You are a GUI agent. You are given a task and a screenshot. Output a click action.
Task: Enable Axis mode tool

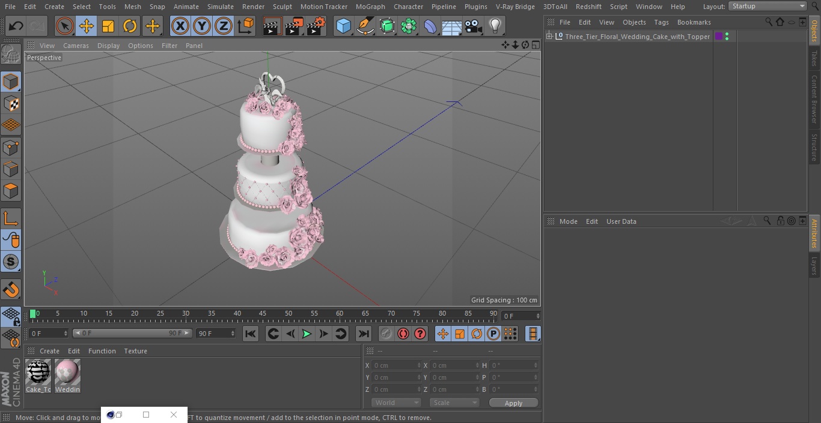coord(11,218)
